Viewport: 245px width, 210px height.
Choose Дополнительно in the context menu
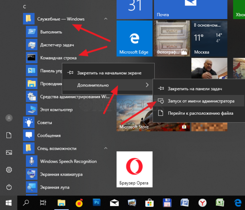point(108,85)
